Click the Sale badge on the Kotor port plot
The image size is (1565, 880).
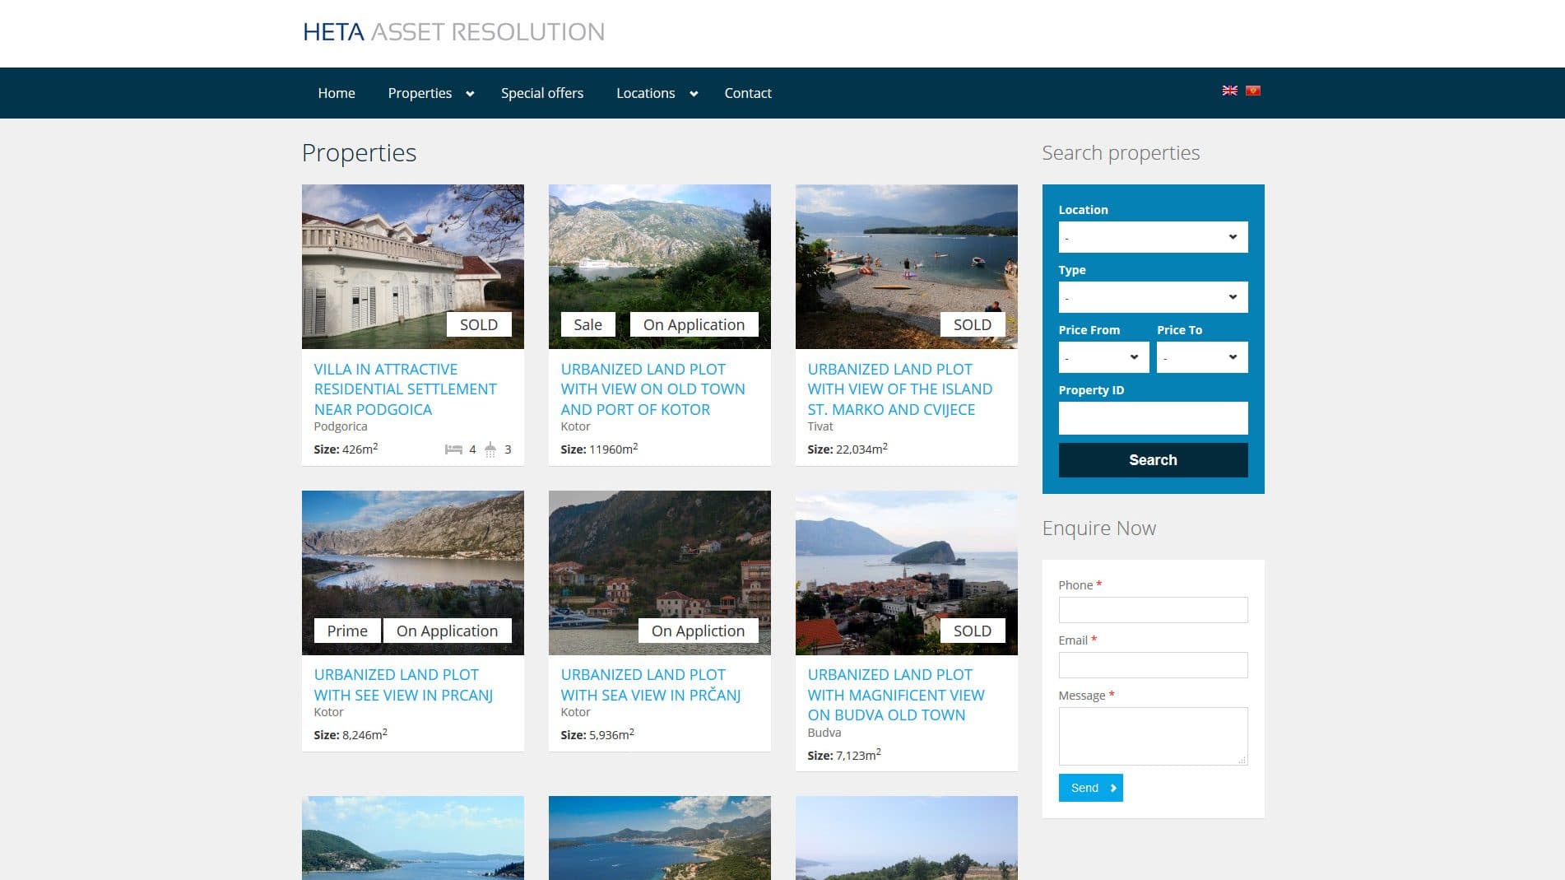[587, 324]
